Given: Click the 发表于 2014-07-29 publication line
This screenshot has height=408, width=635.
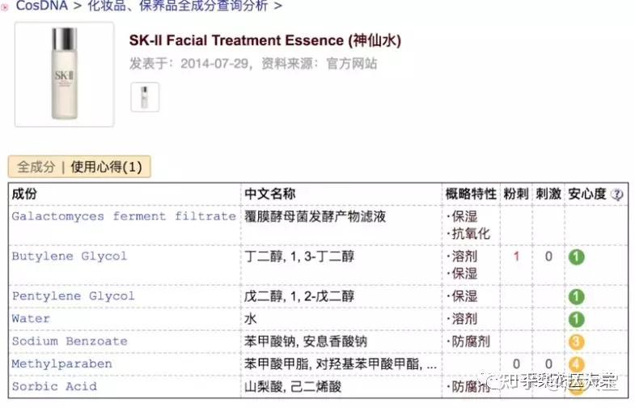Looking at the screenshot, I should (x=253, y=64).
